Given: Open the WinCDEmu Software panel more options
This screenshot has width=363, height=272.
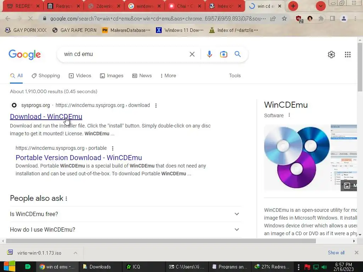Looking at the screenshot, I should tap(289, 115).
